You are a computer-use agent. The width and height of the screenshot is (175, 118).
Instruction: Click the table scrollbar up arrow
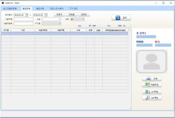130,30
